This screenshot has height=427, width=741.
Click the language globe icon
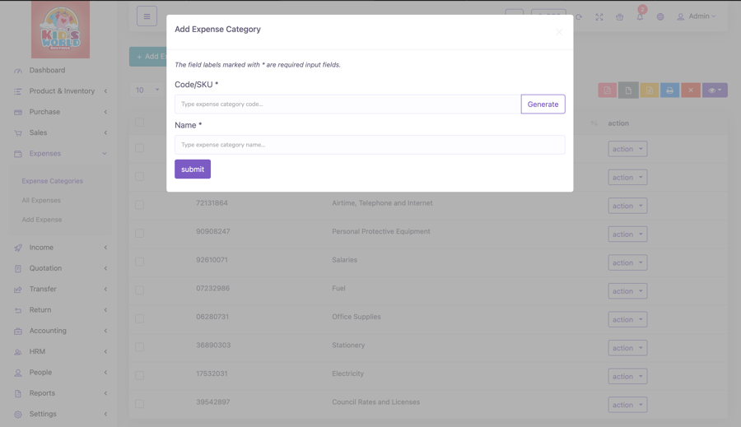pyautogui.click(x=660, y=16)
